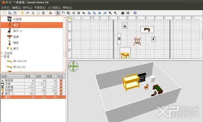The width and height of the screenshot is (203, 122).
Task: Click the Create video icon
Action: [128, 13]
